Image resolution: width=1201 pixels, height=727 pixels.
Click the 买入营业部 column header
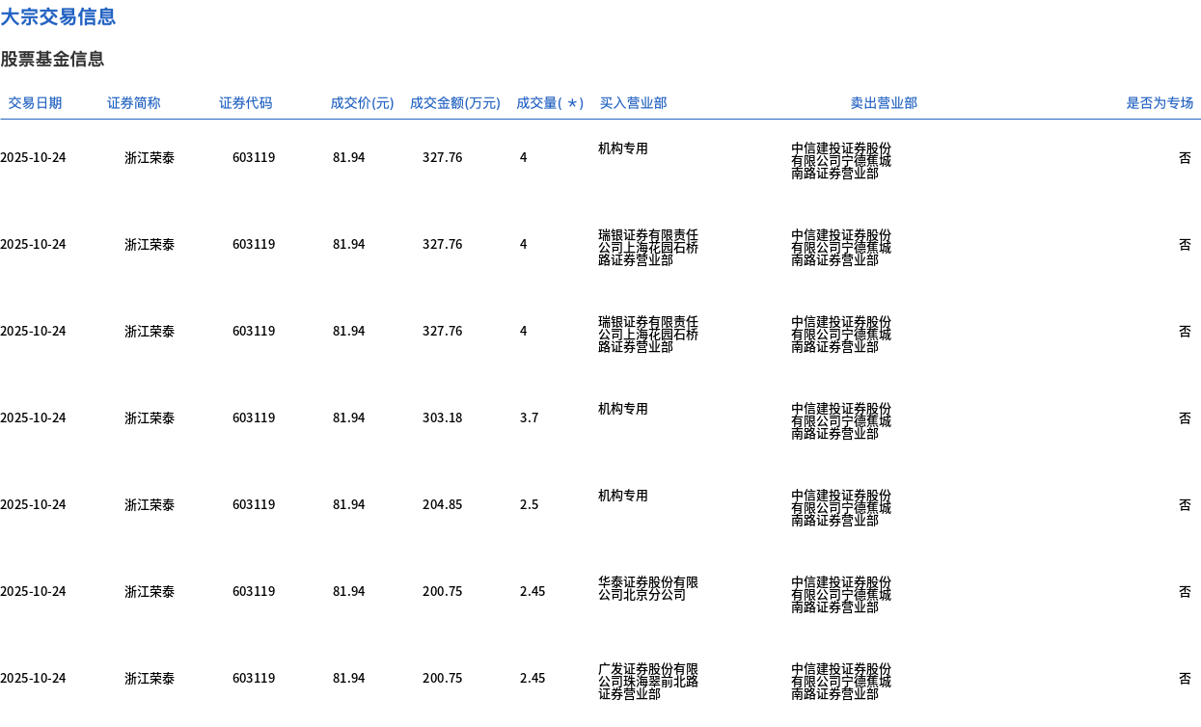pos(633,103)
